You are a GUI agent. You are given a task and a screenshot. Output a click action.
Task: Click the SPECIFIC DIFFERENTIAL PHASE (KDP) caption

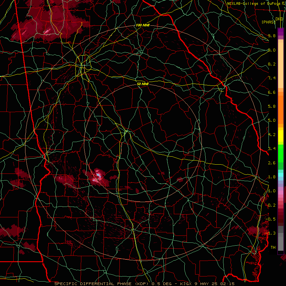point(101,284)
